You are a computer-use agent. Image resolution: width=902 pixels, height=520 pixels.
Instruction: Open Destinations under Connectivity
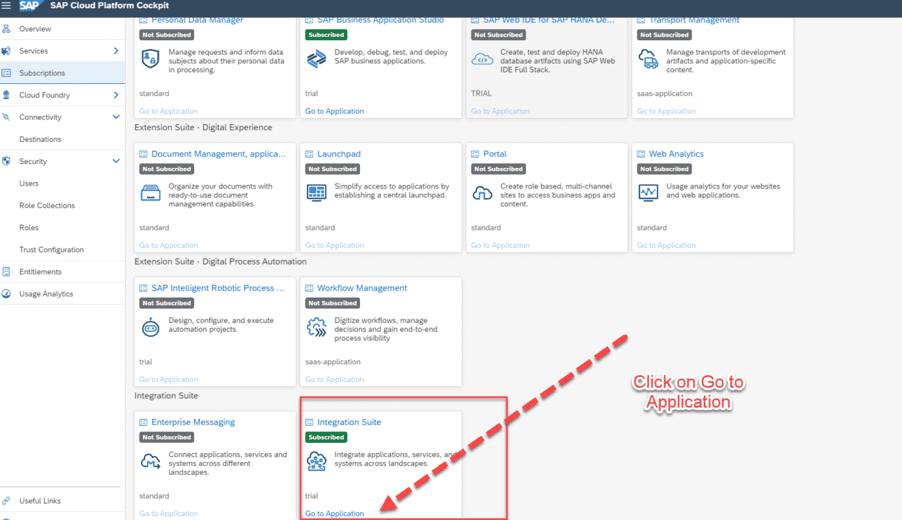[40, 139]
